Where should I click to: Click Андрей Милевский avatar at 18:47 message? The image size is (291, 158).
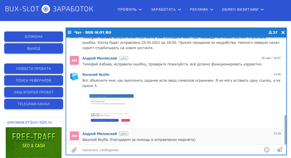coord(74,60)
